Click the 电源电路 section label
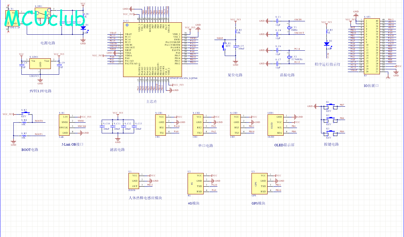The height and width of the screenshot is (237, 404). 47,43
